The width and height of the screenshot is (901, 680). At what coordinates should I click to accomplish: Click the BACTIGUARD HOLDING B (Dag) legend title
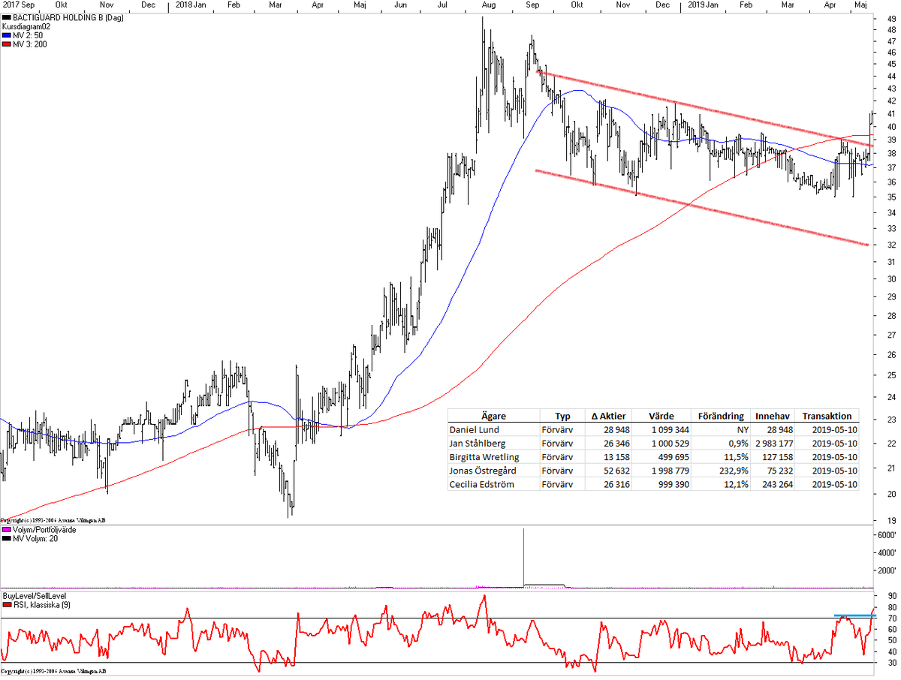pyautogui.click(x=68, y=17)
